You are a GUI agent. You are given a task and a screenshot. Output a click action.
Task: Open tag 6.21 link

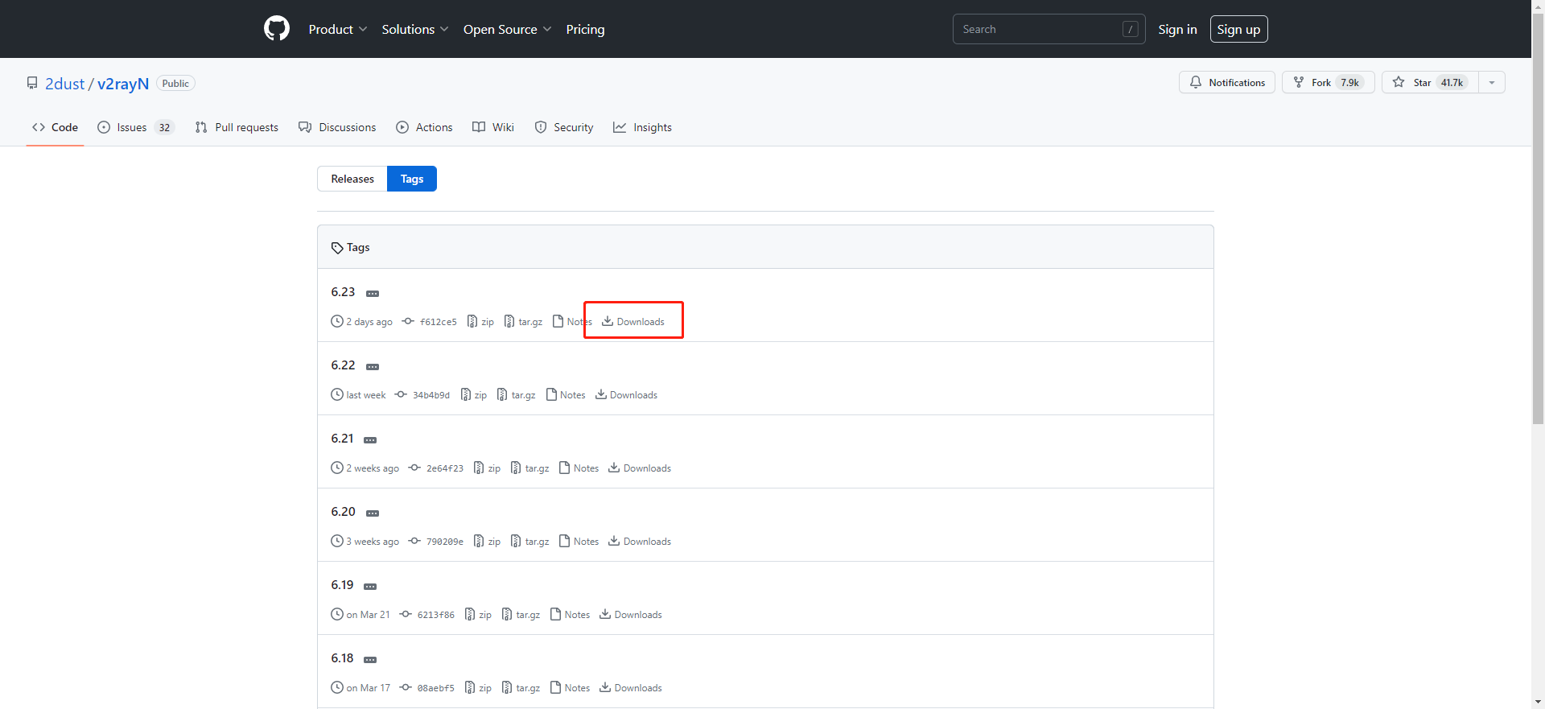pos(342,439)
